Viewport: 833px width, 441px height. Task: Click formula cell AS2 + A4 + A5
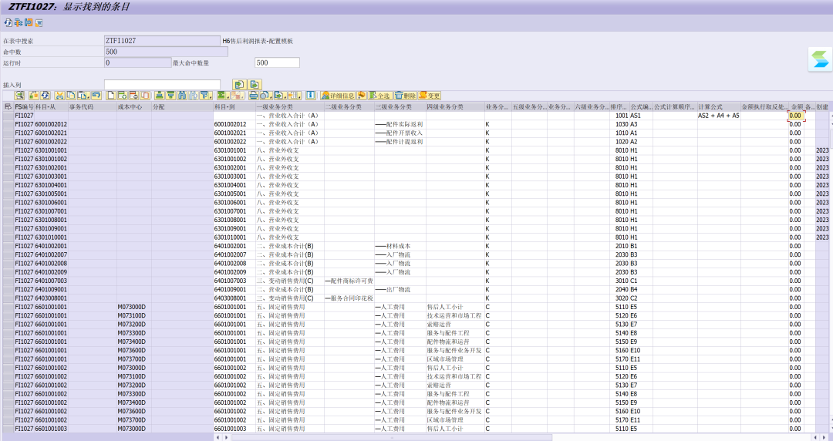pyautogui.click(x=719, y=116)
